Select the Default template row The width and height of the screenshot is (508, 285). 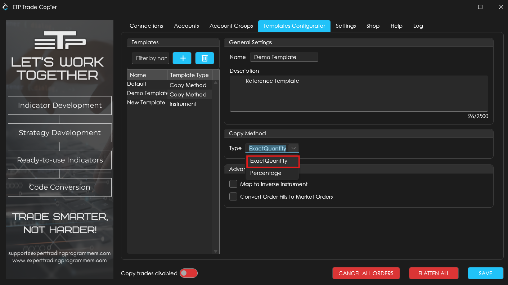tap(170, 84)
